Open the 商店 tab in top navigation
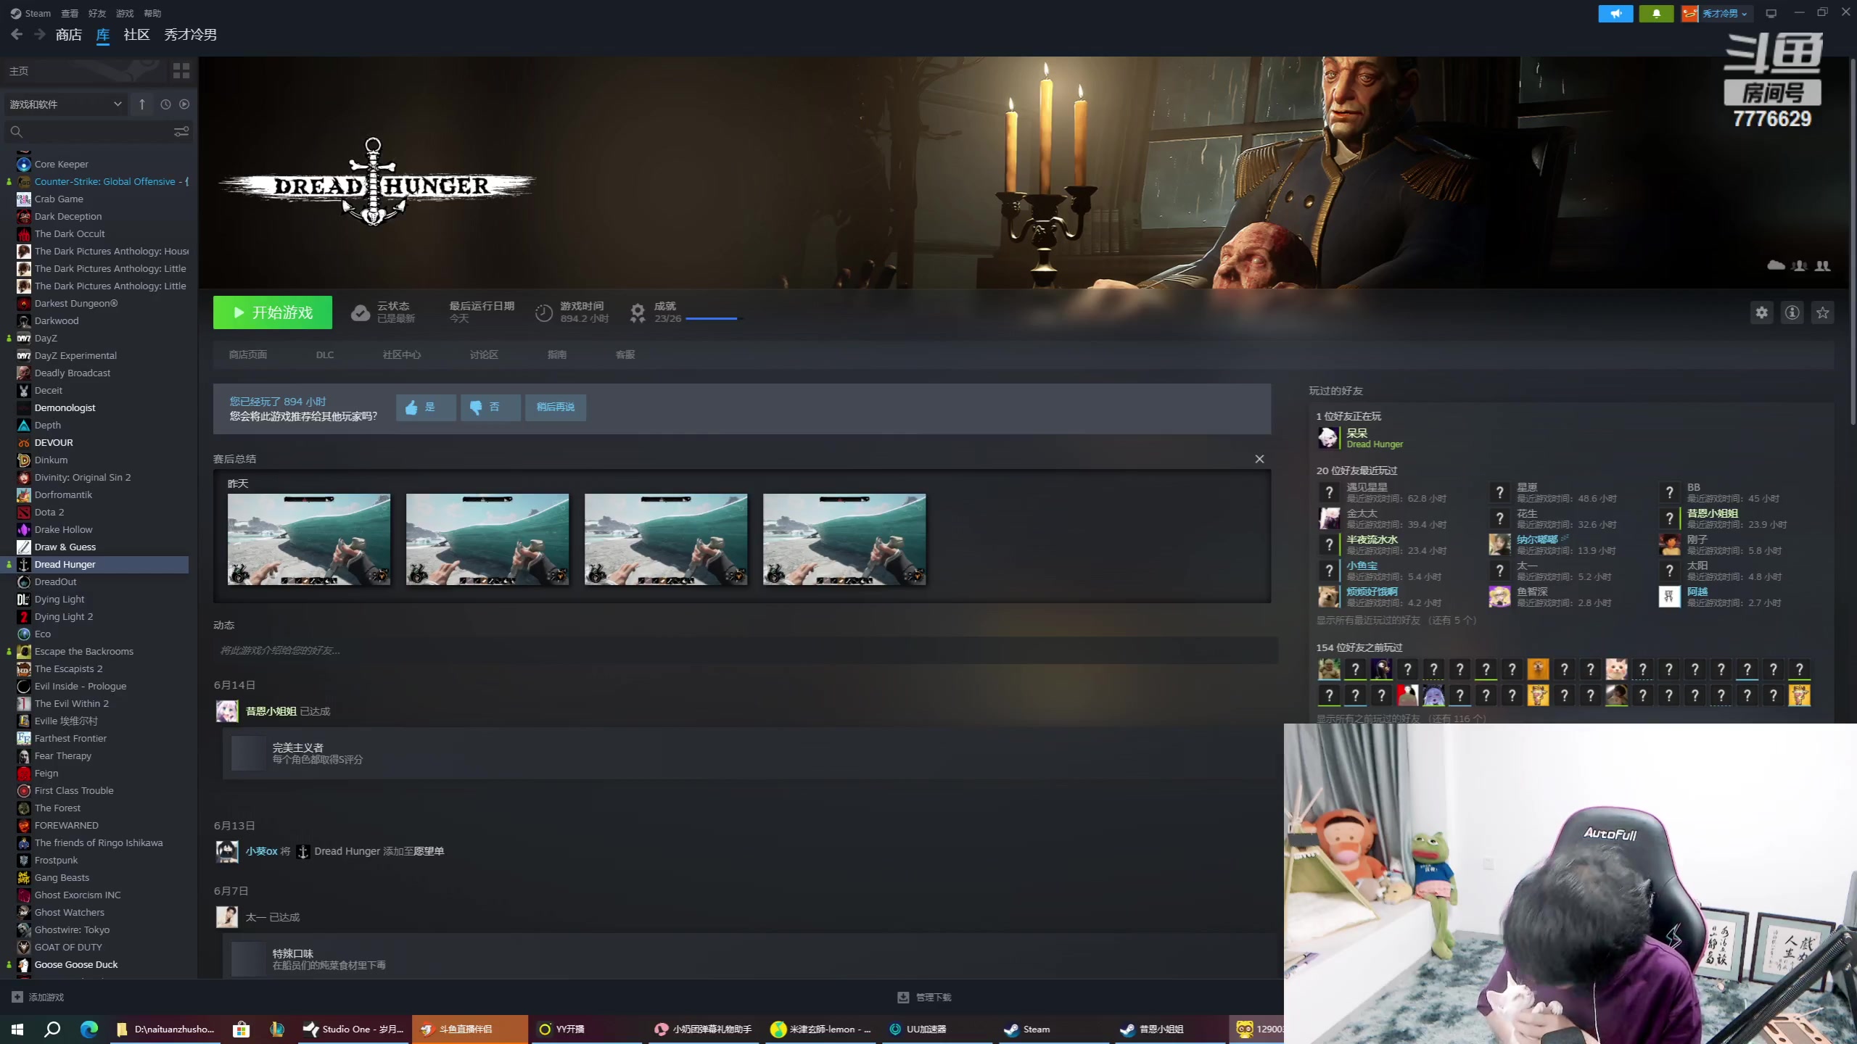The width and height of the screenshot is (1857, 1044). click(x=68, y=35)
